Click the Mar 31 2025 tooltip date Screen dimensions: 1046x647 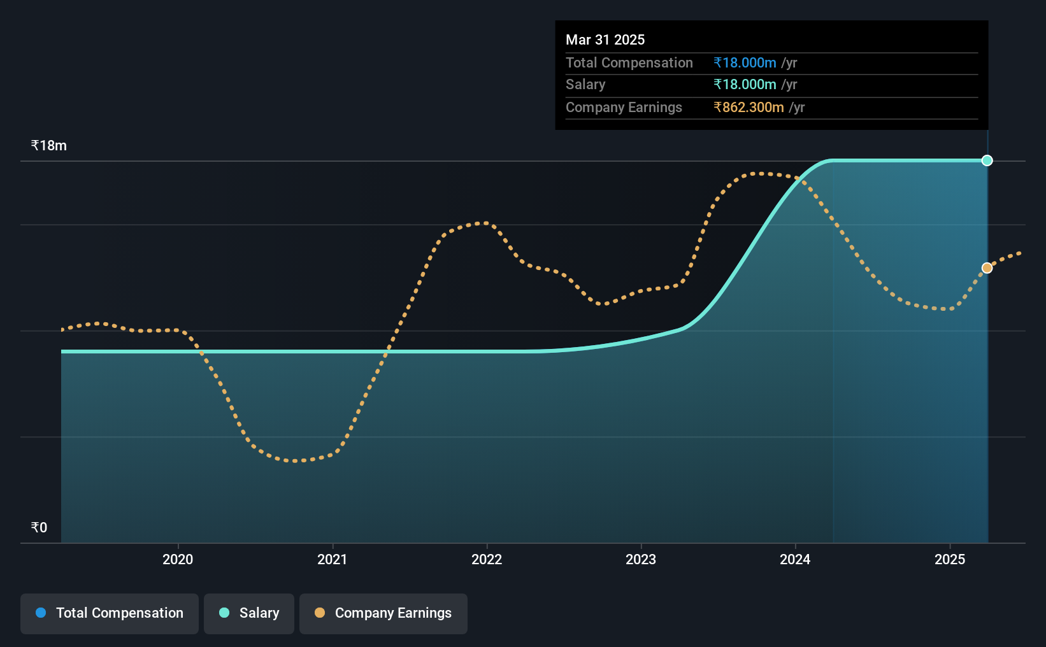605,39
